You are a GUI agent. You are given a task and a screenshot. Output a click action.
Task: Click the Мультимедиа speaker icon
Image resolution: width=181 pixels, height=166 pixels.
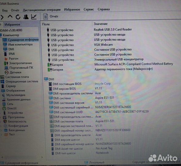click(3, 95)
